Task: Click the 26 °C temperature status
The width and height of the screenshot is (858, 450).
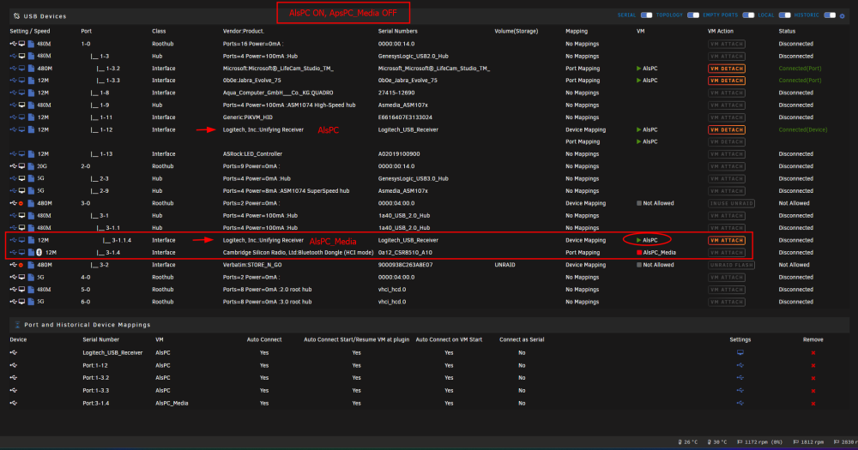Action: [x=687, y=441]
